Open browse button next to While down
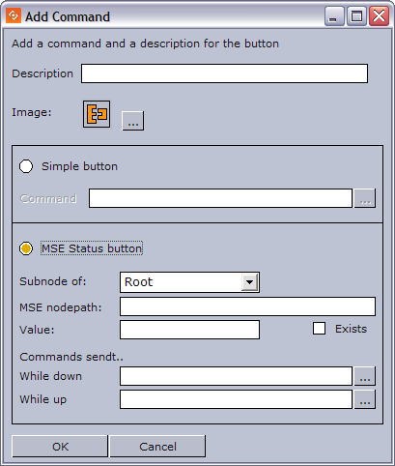 [365, 376]
